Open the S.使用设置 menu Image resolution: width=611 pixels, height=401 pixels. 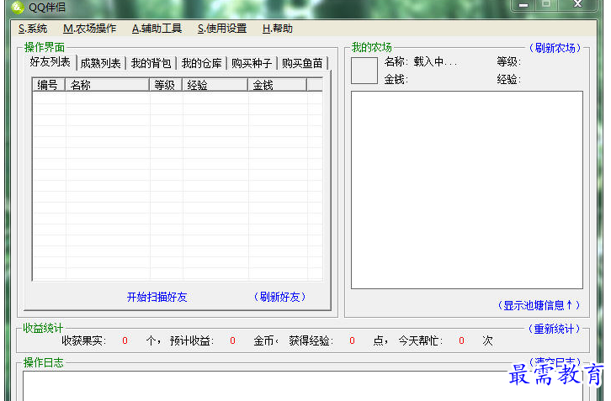point(222,29)
